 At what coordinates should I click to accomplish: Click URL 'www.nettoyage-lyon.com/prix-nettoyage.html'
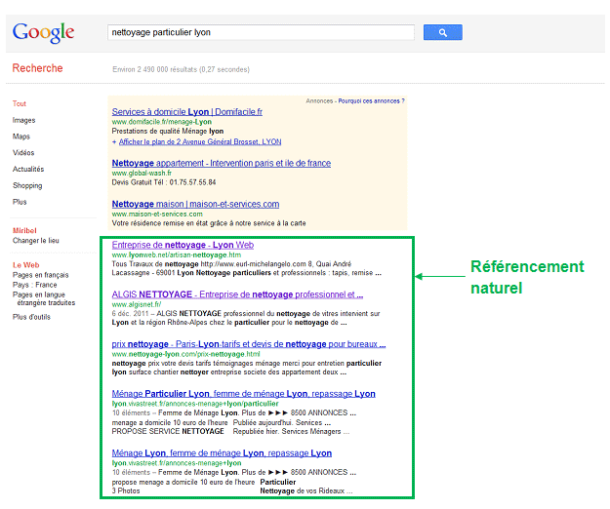click(185, 354)
